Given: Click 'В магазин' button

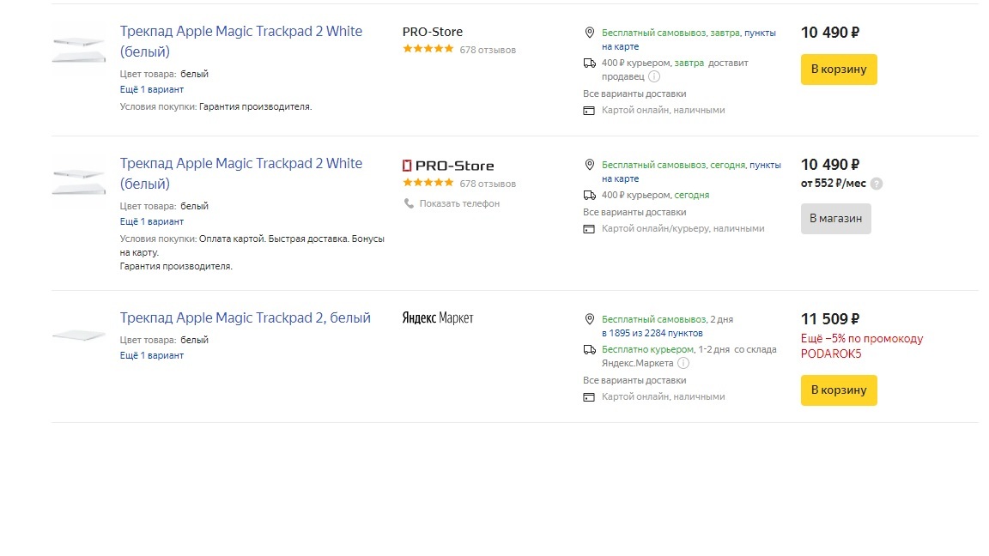Looking at the screenshot, I should 835,218.
